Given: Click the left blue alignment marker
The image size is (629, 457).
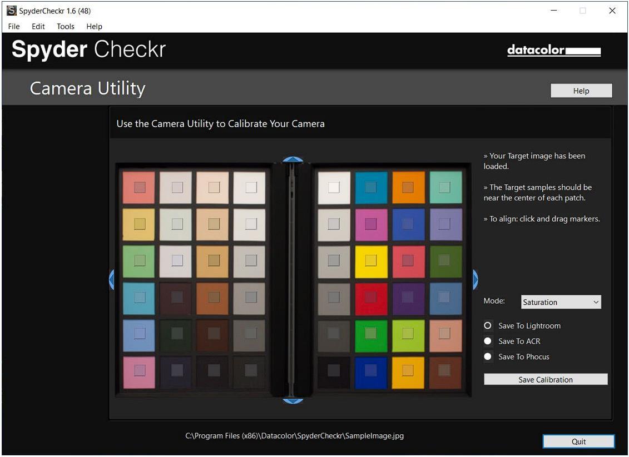Looking at the screenshot, I should click(x=111, y=279).
